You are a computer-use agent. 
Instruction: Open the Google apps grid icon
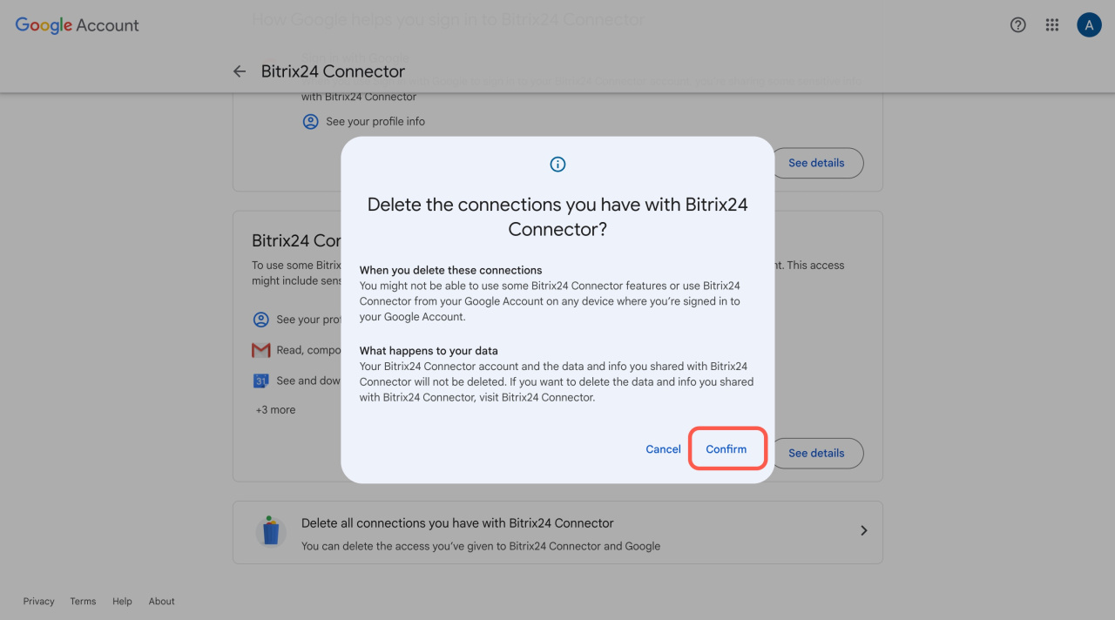[1052, 25]
